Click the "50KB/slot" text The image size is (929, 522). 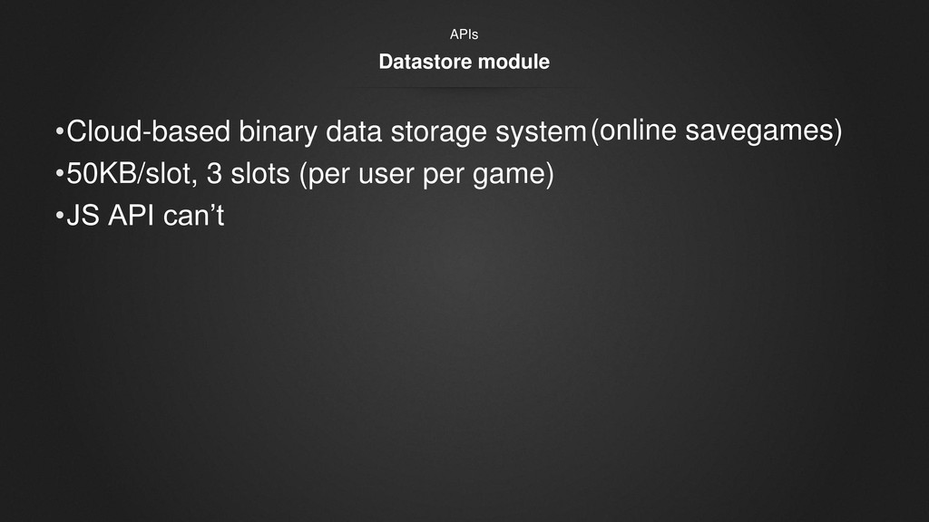click(132, 174)
